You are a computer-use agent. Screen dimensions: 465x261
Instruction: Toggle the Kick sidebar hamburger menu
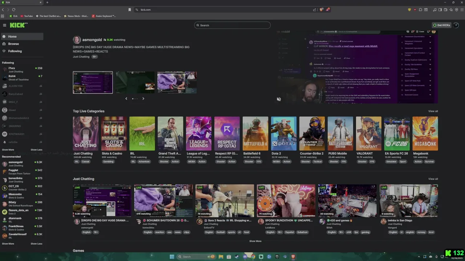4,25
